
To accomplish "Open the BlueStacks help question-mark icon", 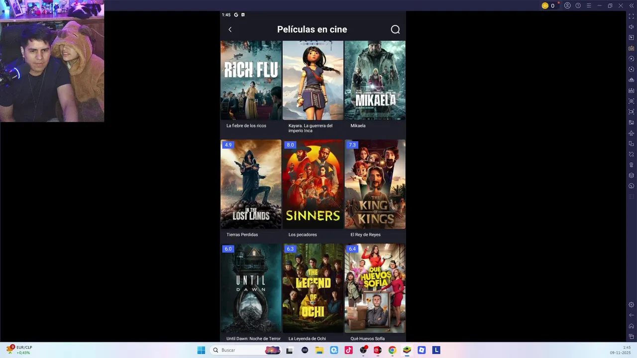I will (578, 5).
